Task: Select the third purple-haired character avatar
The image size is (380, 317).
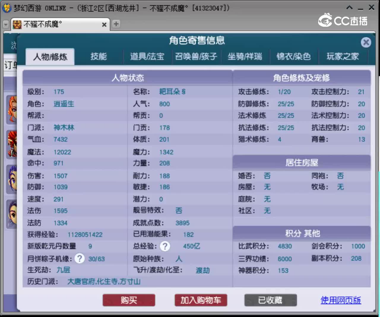Action: point(12,179)
